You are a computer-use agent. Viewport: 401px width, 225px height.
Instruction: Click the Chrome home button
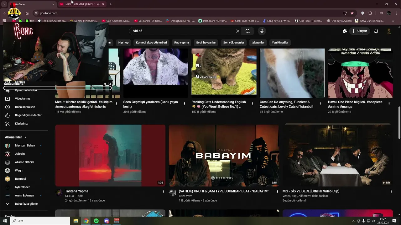pos(27,13)
